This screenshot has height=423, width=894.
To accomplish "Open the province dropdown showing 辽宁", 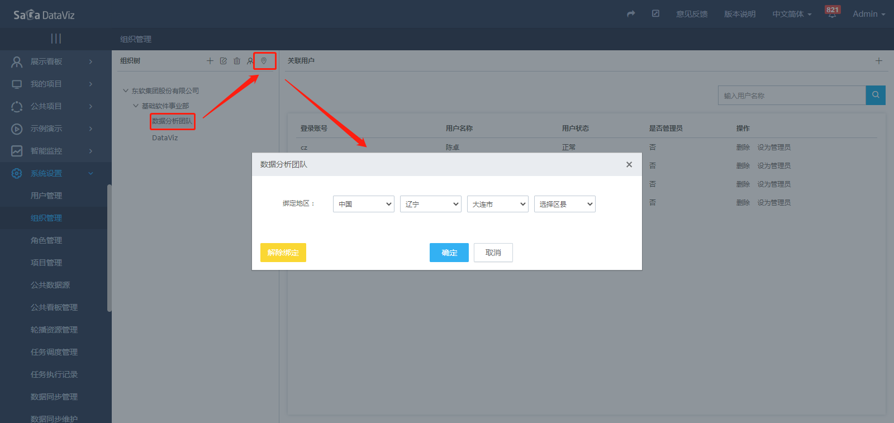I will pyautogui.click(x=431, y=204).
